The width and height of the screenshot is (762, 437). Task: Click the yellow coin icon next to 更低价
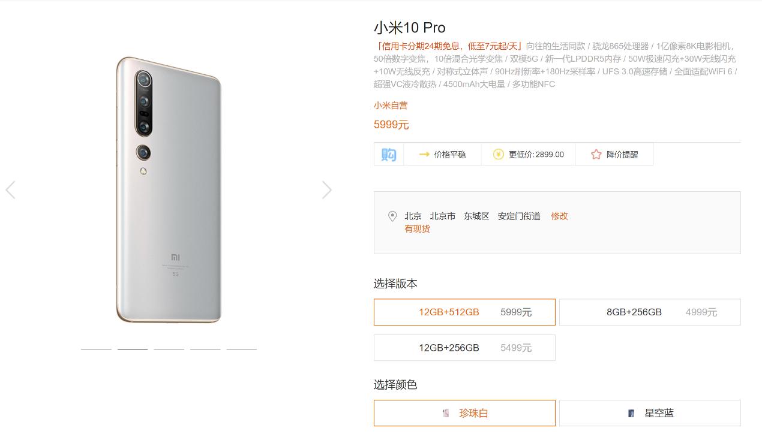coord(498,154)
